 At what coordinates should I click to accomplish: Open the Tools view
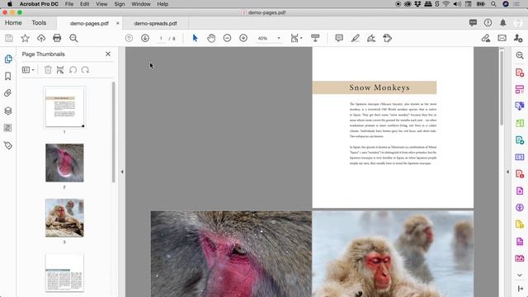pos(39,22)
